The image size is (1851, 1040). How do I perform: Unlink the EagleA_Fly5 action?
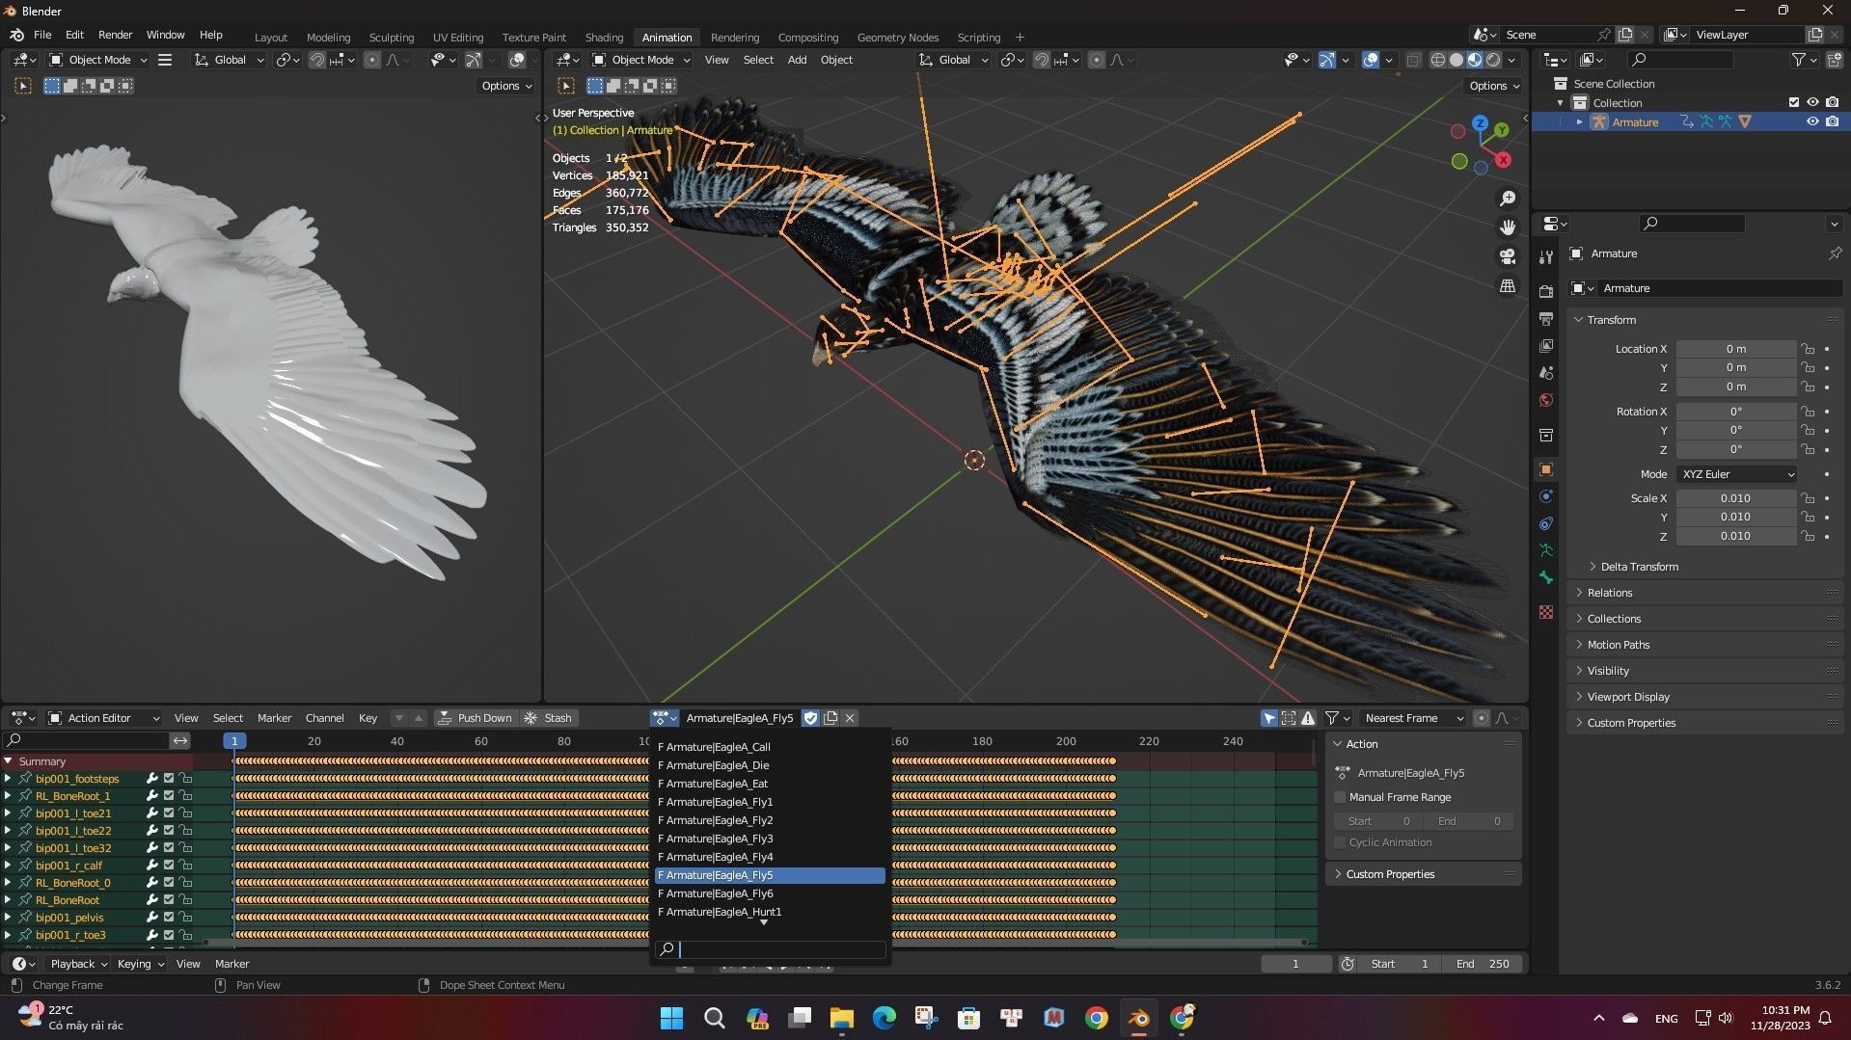850,718
